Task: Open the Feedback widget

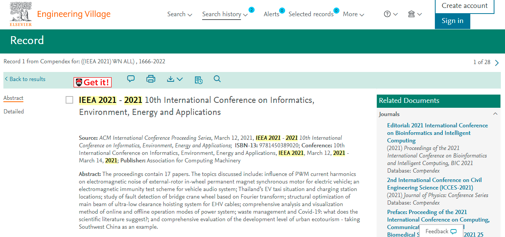Action: click(x=441, y=231)
